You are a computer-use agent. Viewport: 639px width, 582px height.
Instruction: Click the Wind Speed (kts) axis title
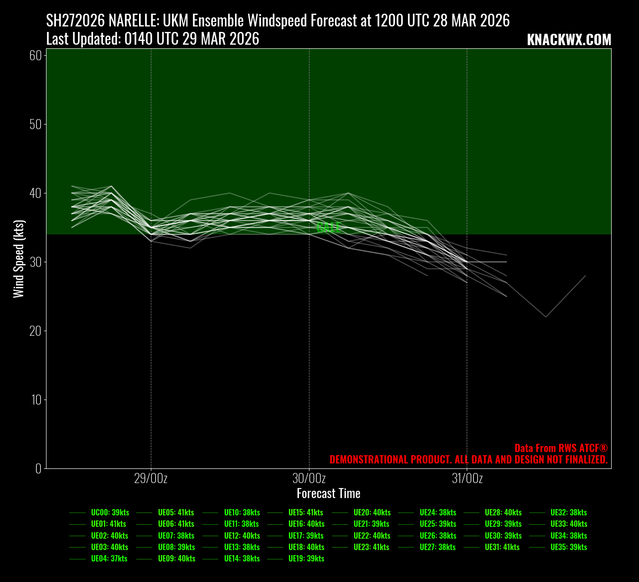coord(19,259)
